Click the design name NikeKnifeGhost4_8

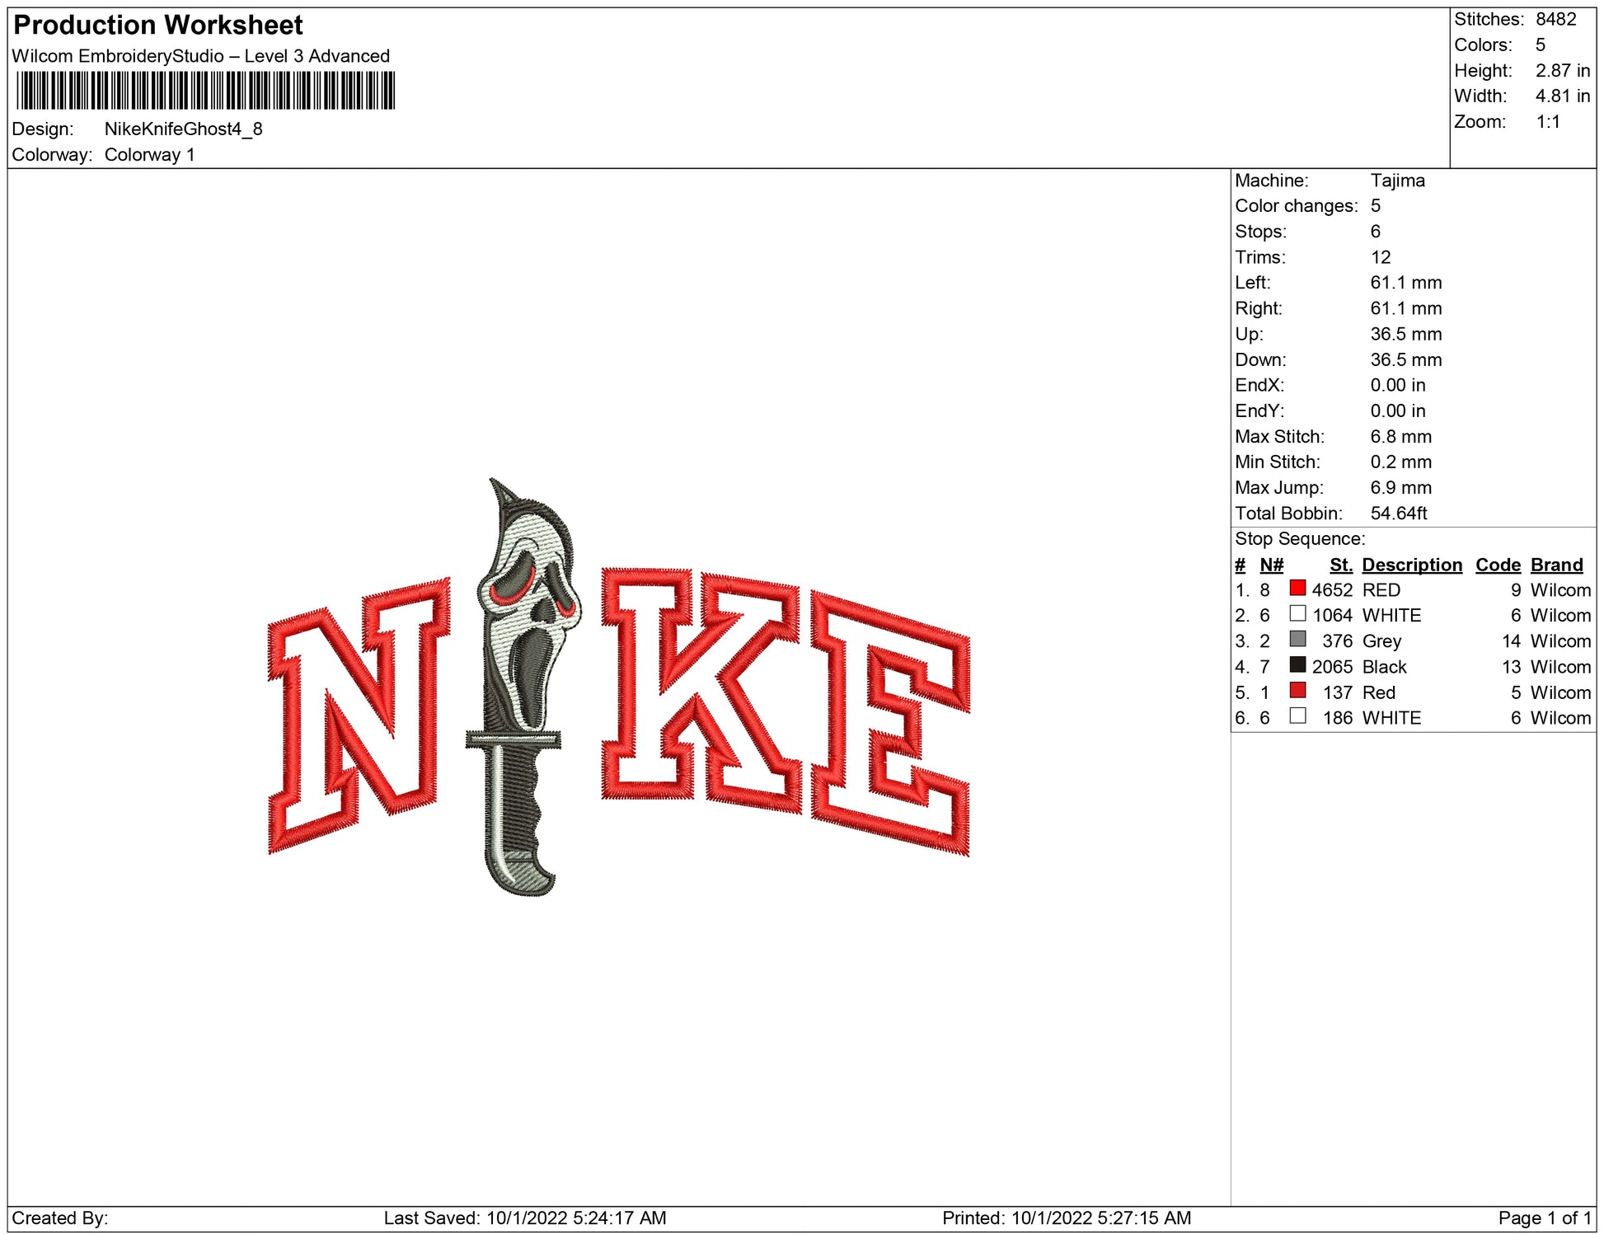183,129
